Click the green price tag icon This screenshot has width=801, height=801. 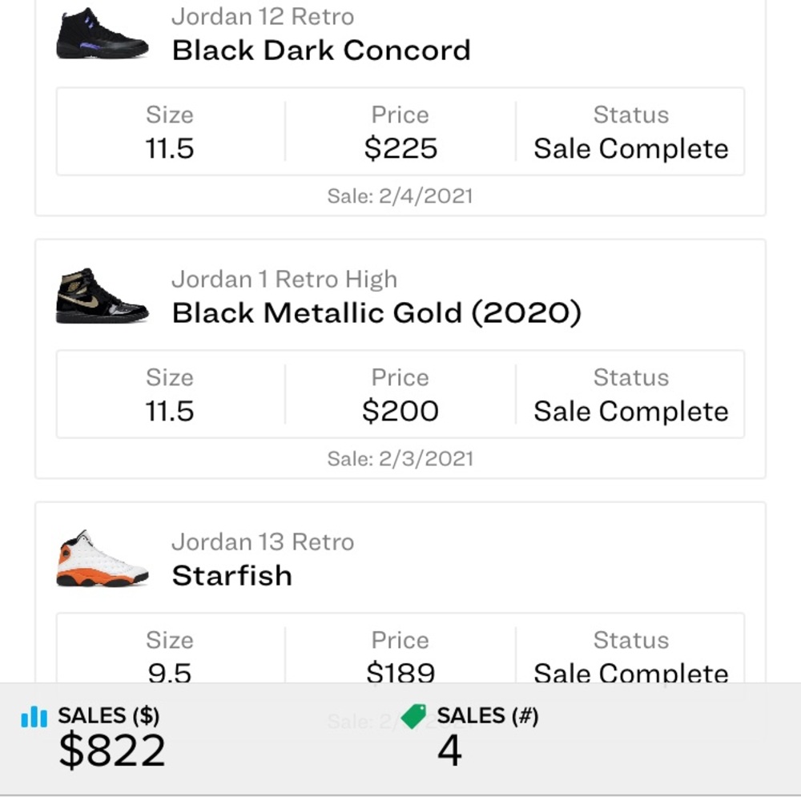(x=414, y=716)
